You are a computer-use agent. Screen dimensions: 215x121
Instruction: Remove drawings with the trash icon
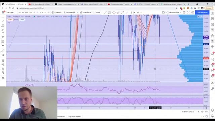tap(3, 78)
